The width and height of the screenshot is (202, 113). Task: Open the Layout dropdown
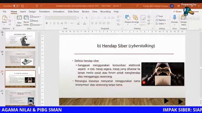(36, 17)
